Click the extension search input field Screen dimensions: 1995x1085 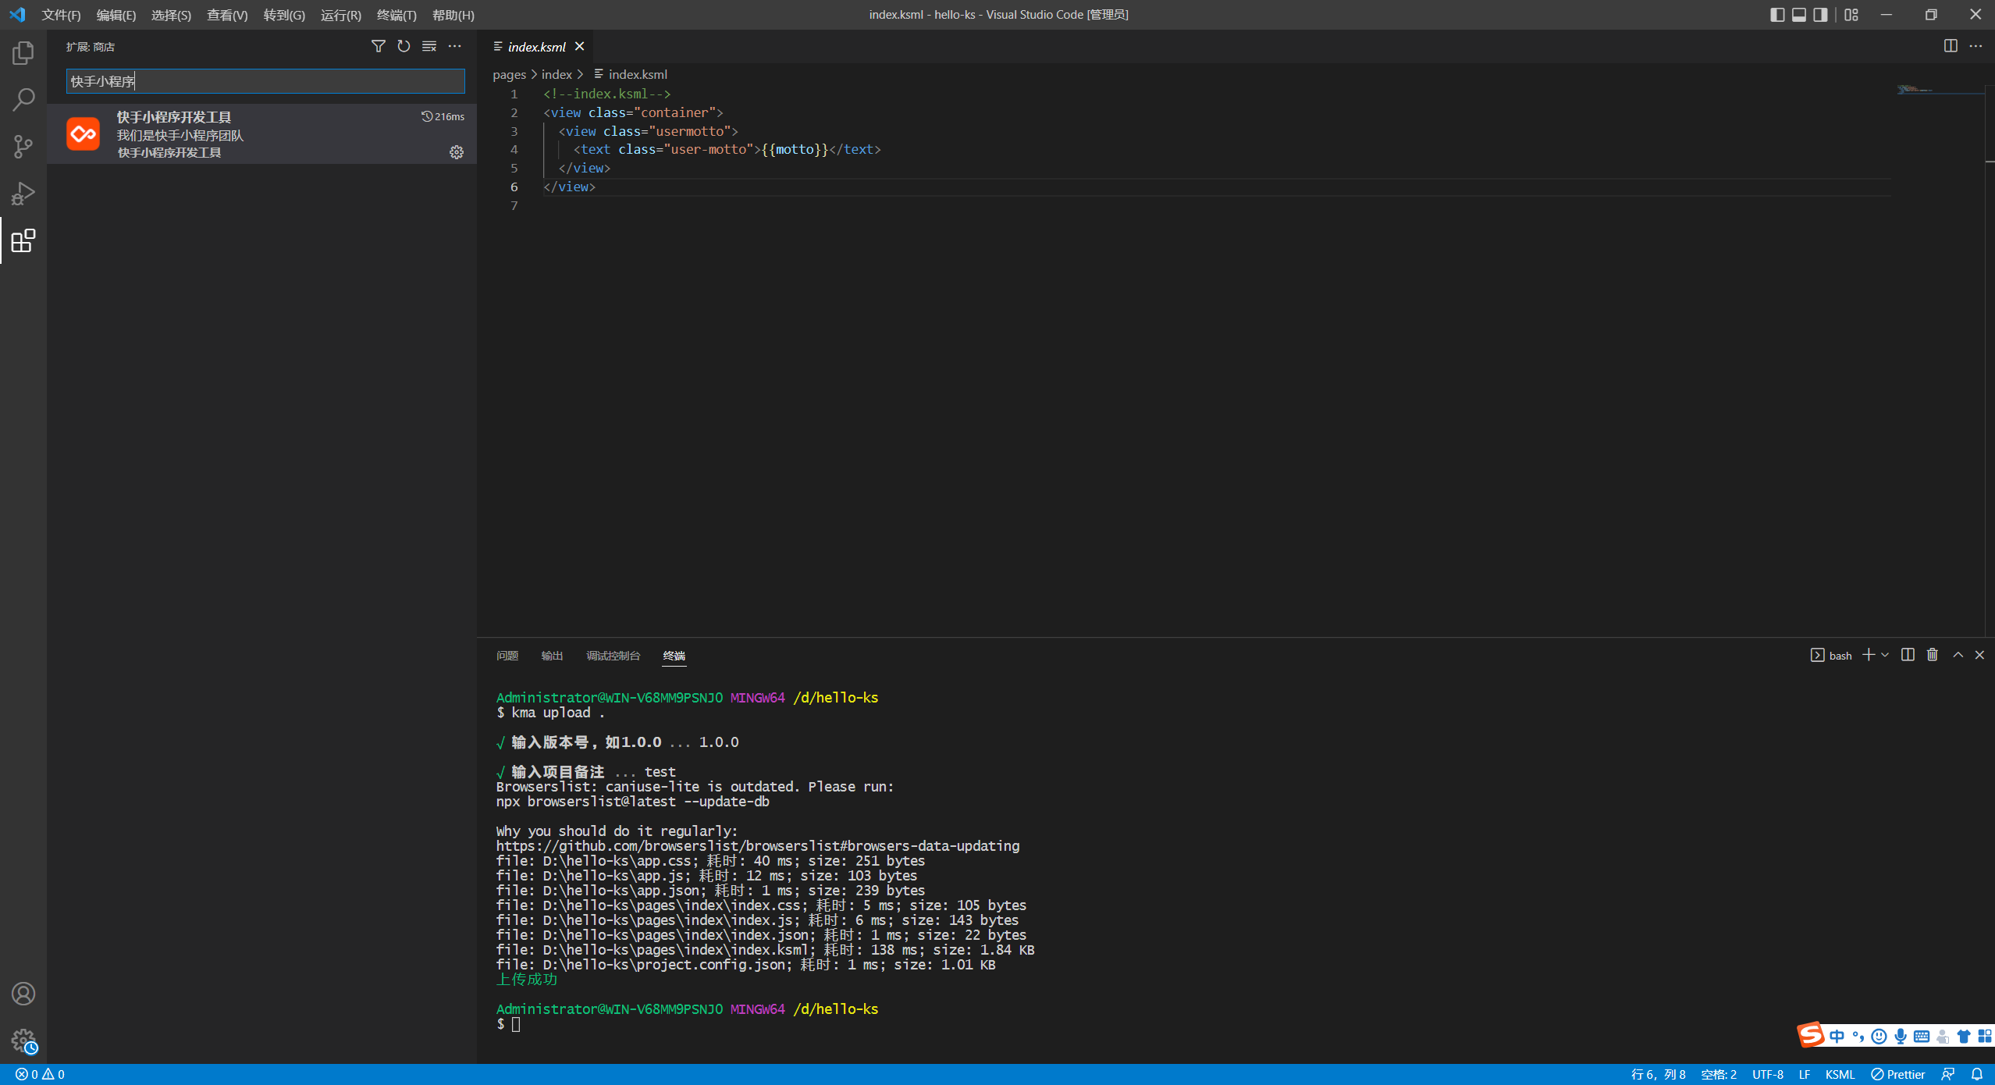pyautogui.click(x=265, y=81)
